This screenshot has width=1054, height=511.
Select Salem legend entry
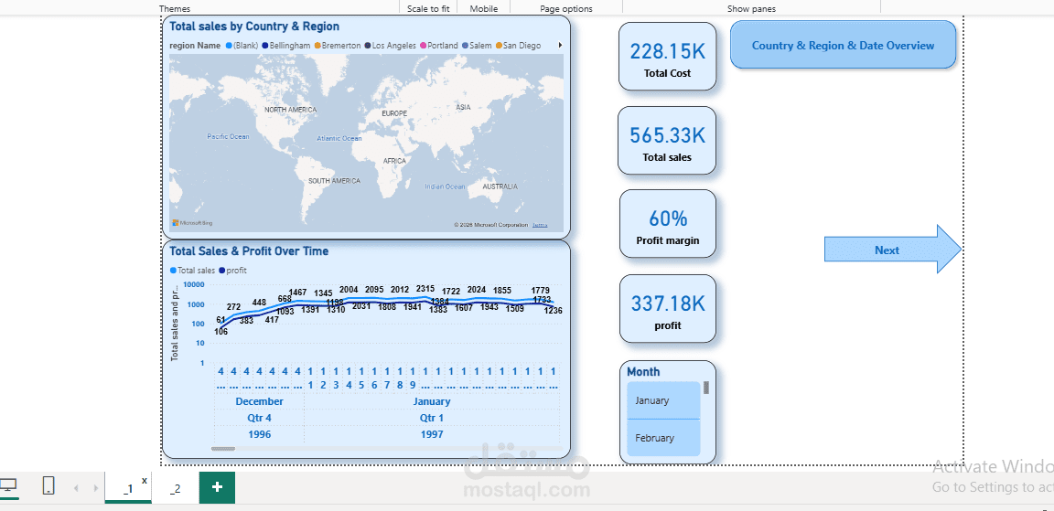[477, 46]
